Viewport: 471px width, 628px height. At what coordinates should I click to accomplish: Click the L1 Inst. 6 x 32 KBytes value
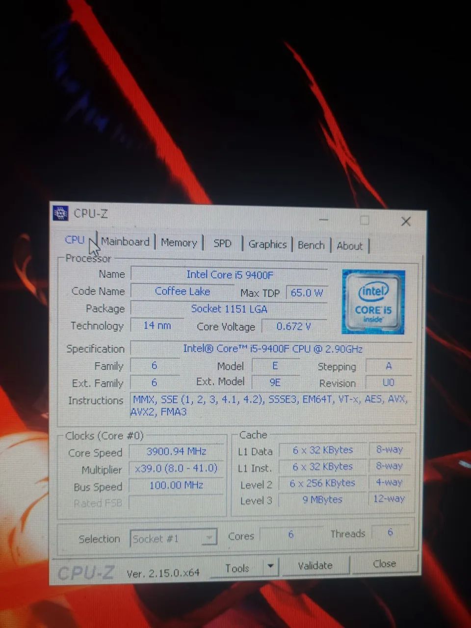(323, 467)
